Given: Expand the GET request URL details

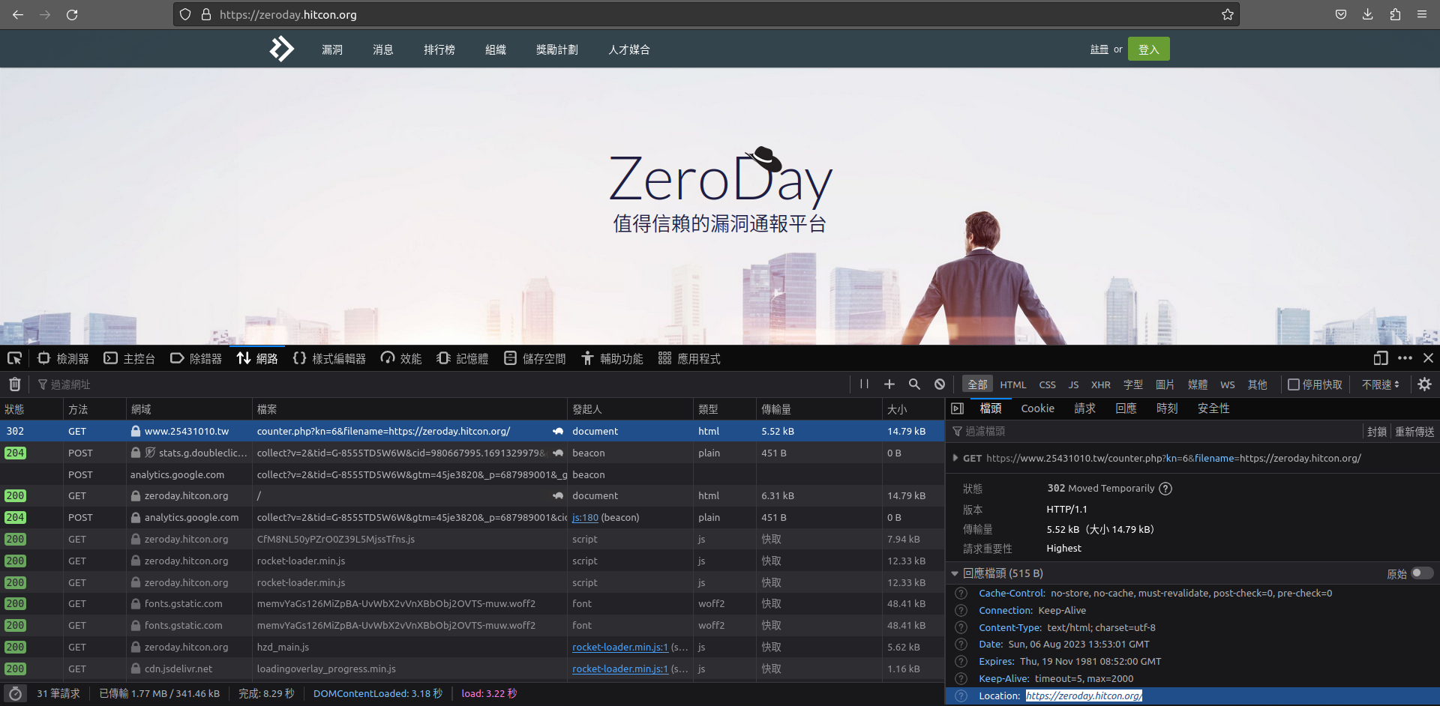Looking at the screenshot, I should pos(955,458).
